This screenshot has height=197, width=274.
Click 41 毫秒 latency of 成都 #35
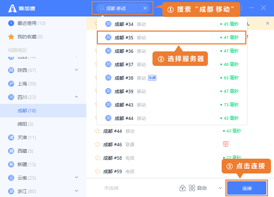pyautogui.click(x=229, y=37)
